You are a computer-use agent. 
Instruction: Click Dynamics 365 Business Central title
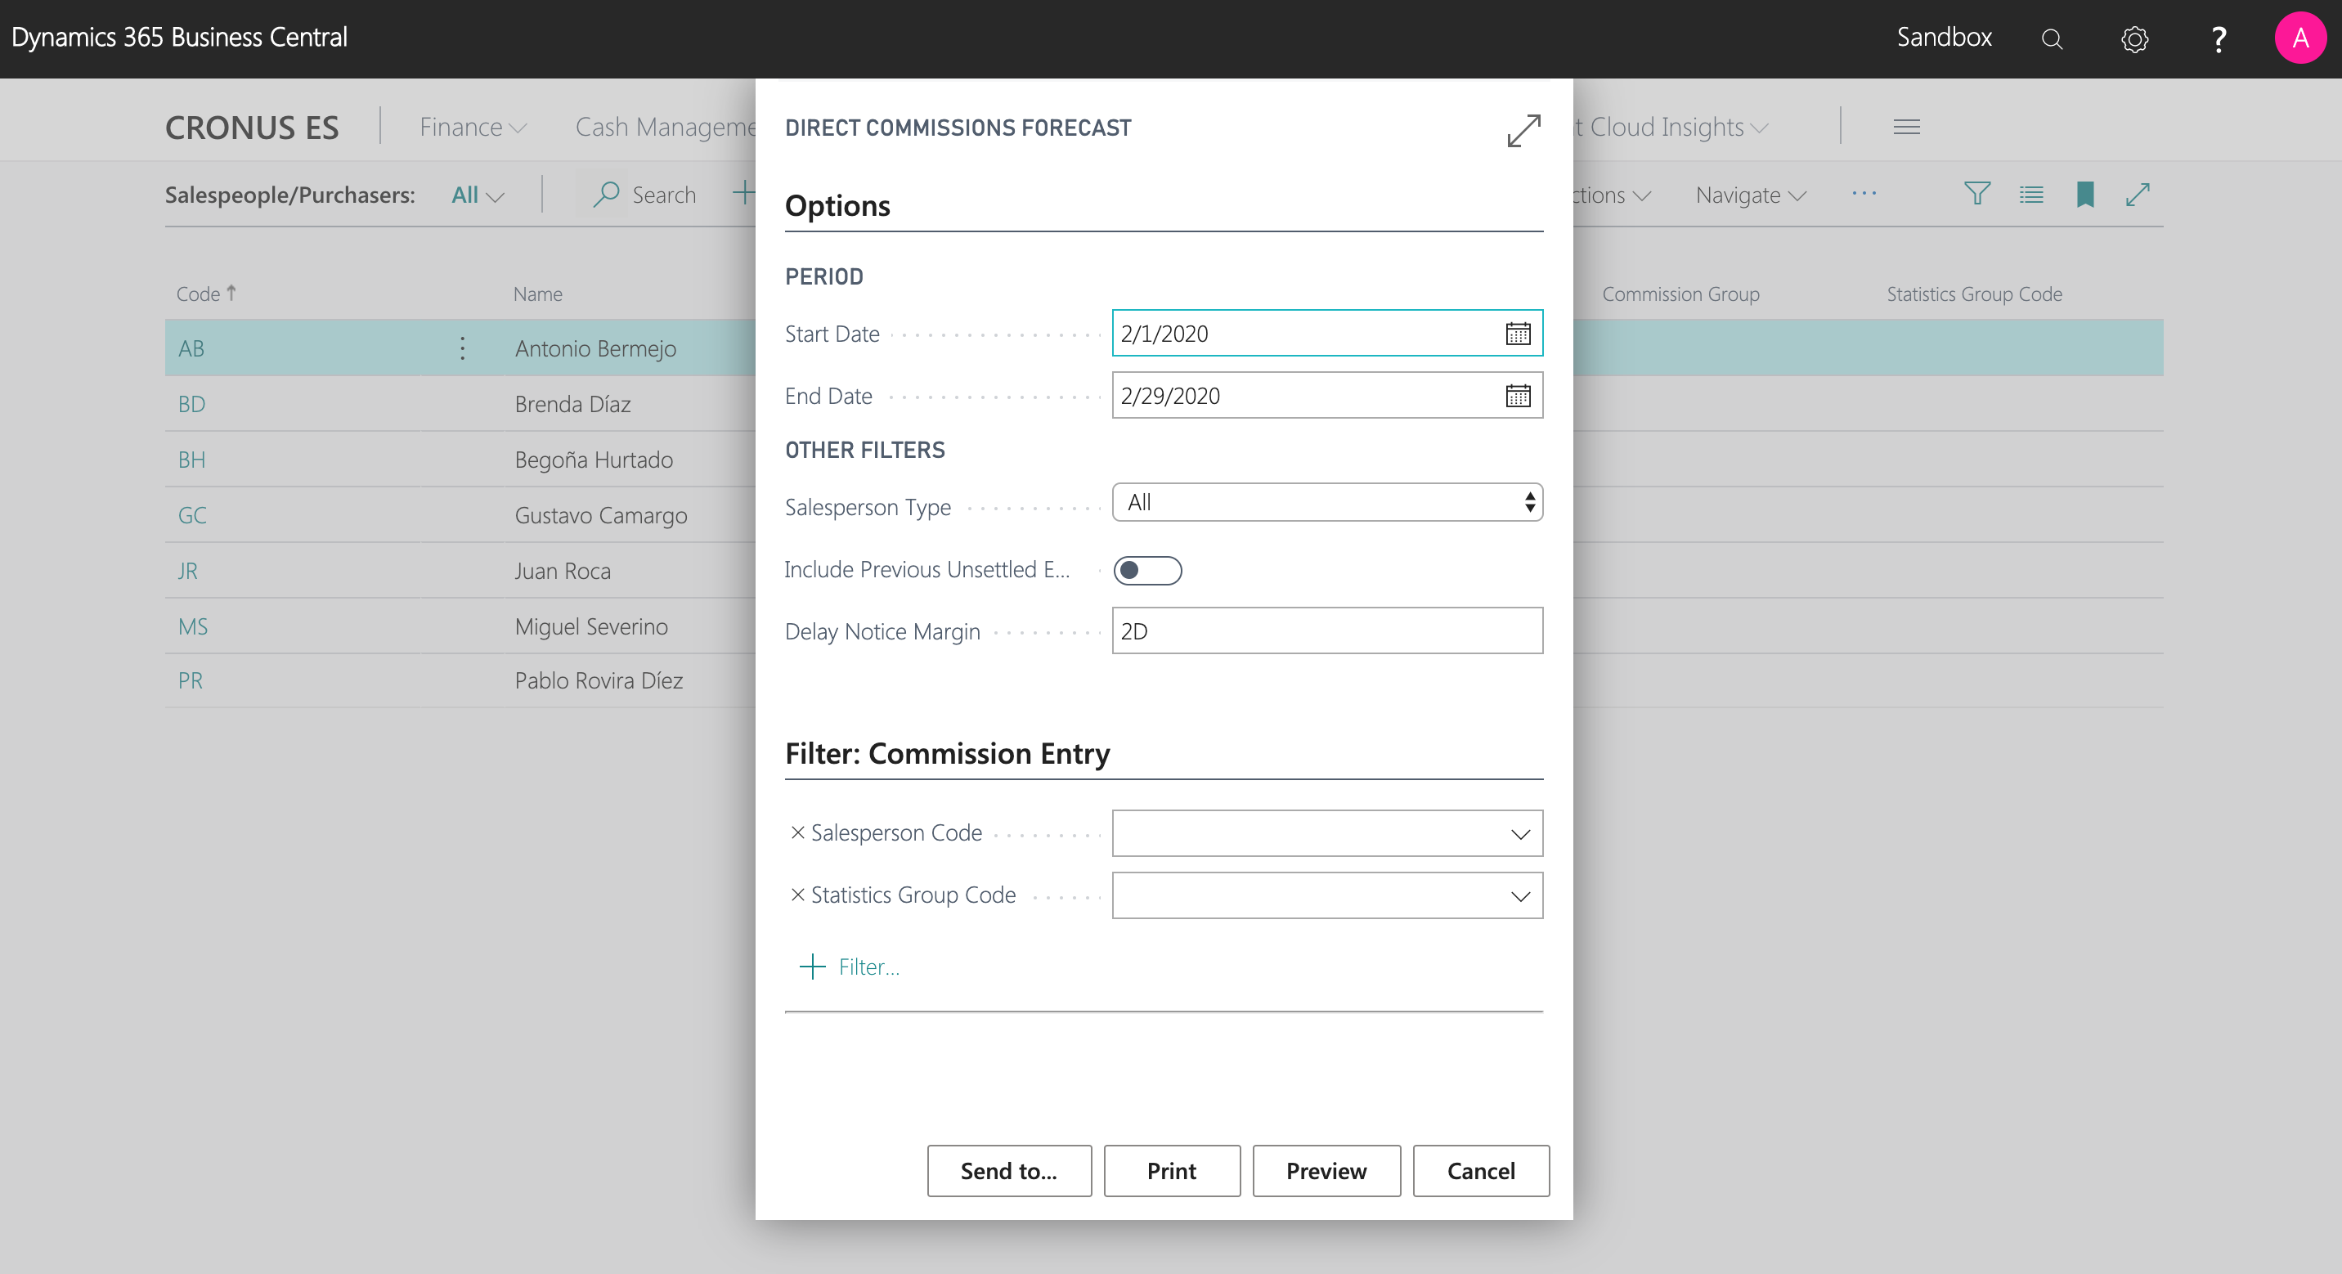coord(179,38)
